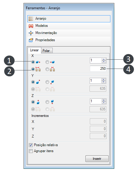This screenshot has height=170, width=136.
Task: Increase X quantity spinner up arrow
Action: (x=104, y=59)
